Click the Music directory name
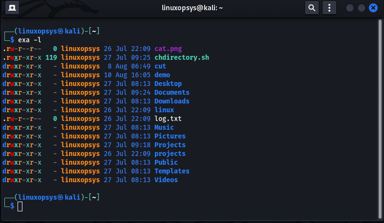The width and height of the screenshot is (384, 223). pos(164,127)
